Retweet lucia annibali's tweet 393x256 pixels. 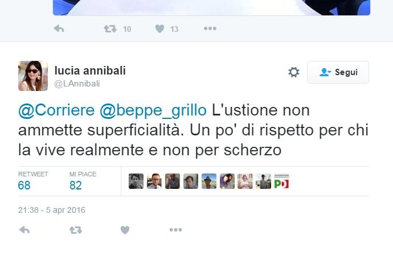coord(76,230)
